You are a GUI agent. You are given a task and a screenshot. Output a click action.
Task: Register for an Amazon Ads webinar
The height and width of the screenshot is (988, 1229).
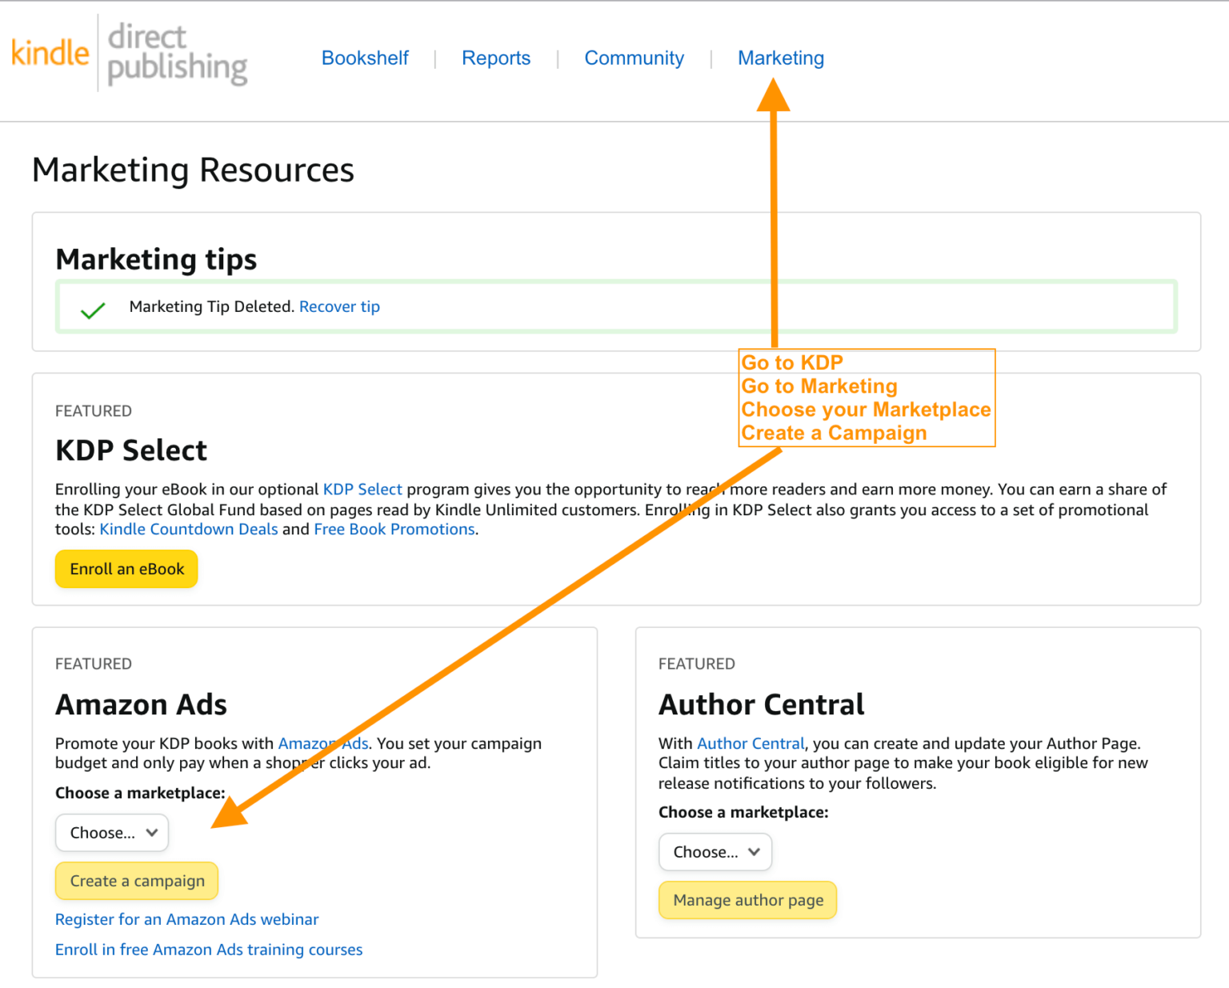coord(186,919)
